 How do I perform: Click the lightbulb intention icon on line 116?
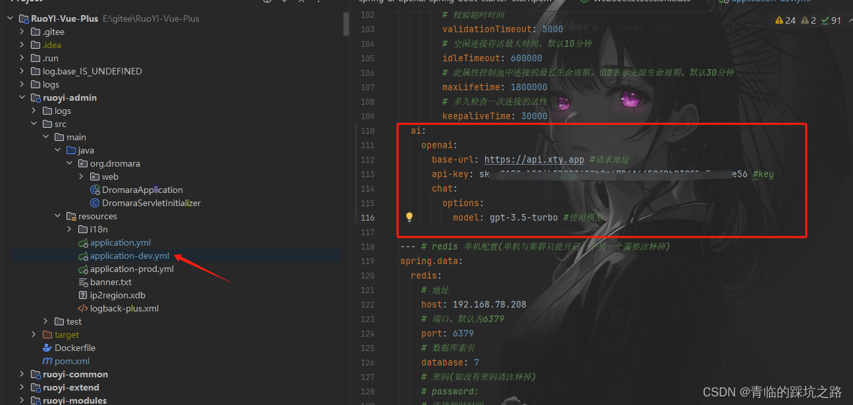click(409, 217)
